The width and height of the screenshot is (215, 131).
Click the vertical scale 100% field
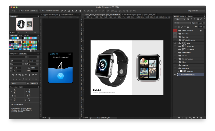coord(17,68)
